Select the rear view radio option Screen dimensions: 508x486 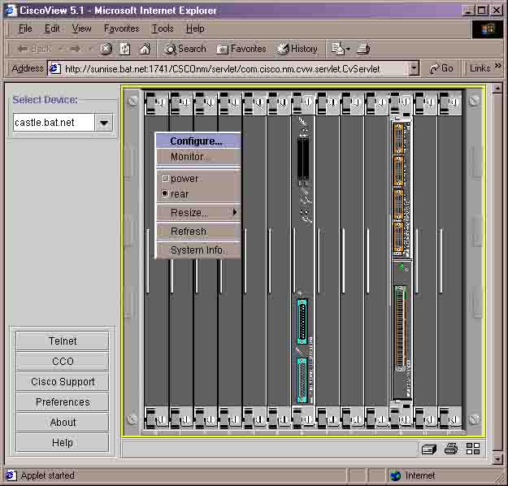(x=165, y=193)
